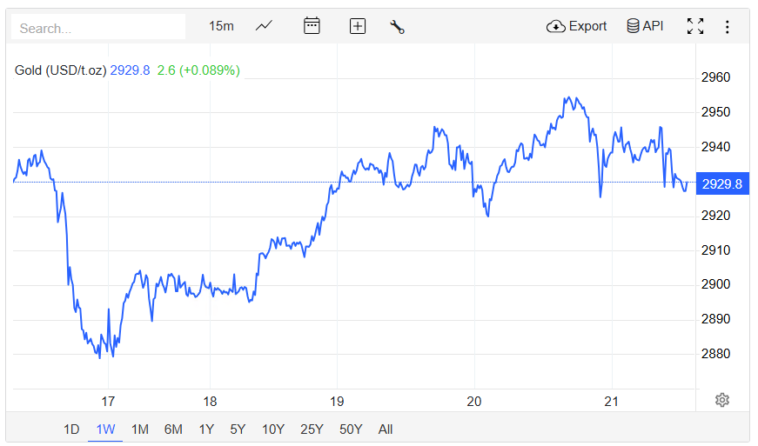Show the 5Y time range
Viewport: 758px width, 446px height.
(238, 429)
